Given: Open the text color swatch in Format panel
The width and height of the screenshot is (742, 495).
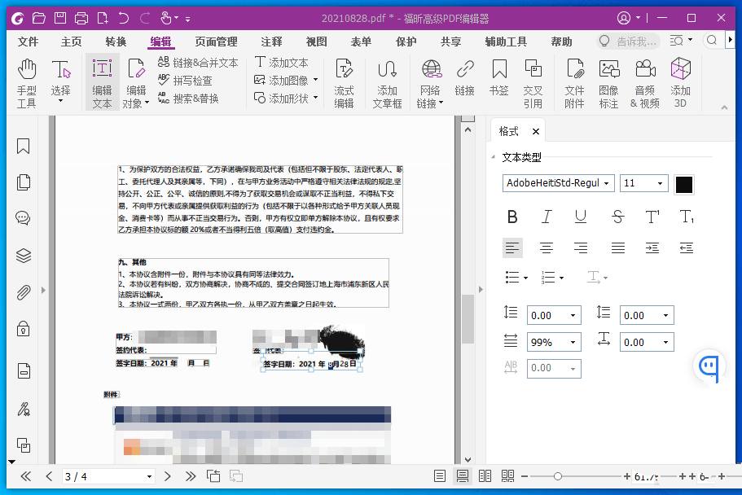Looking at the screenshot, I should coord(684,184).
